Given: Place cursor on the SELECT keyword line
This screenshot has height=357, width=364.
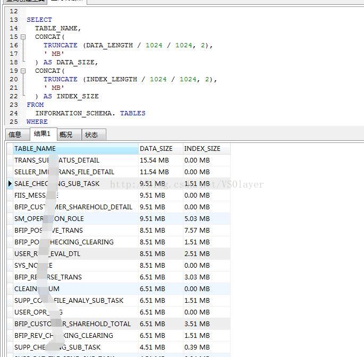Looking at the screenshot, I should click(x=39, y=20).
